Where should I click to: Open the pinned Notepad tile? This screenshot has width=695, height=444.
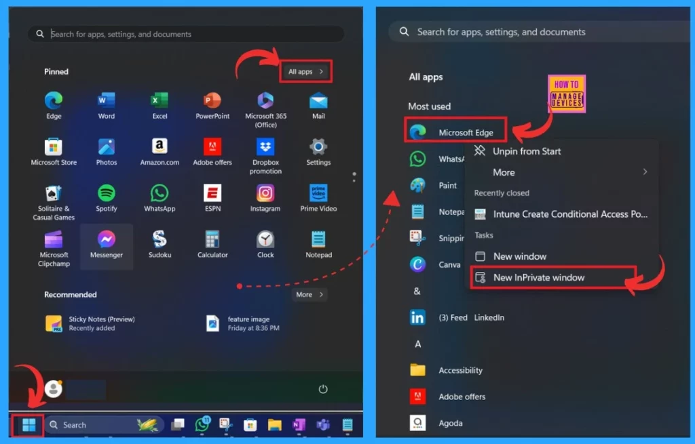pyautogui.click(x=318, y=244)
